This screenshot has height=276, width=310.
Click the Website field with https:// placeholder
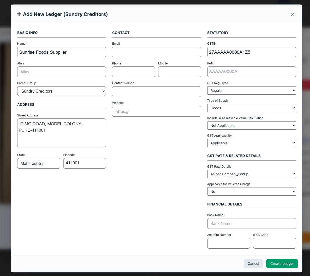[157, 111]
